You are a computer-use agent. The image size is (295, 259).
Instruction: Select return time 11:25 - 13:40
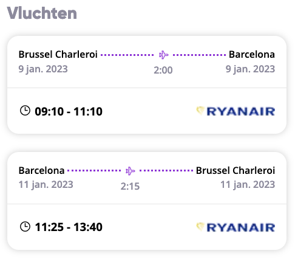tap(69, 227)
